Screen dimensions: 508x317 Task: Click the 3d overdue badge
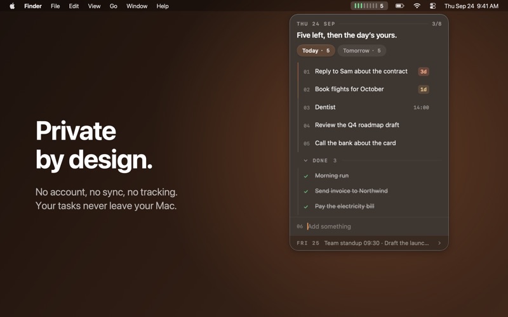pyautogui.click(x=424, y=72)
